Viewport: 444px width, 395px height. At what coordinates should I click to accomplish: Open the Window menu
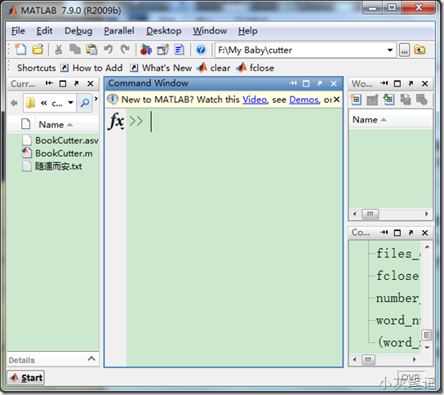point(210,30)
